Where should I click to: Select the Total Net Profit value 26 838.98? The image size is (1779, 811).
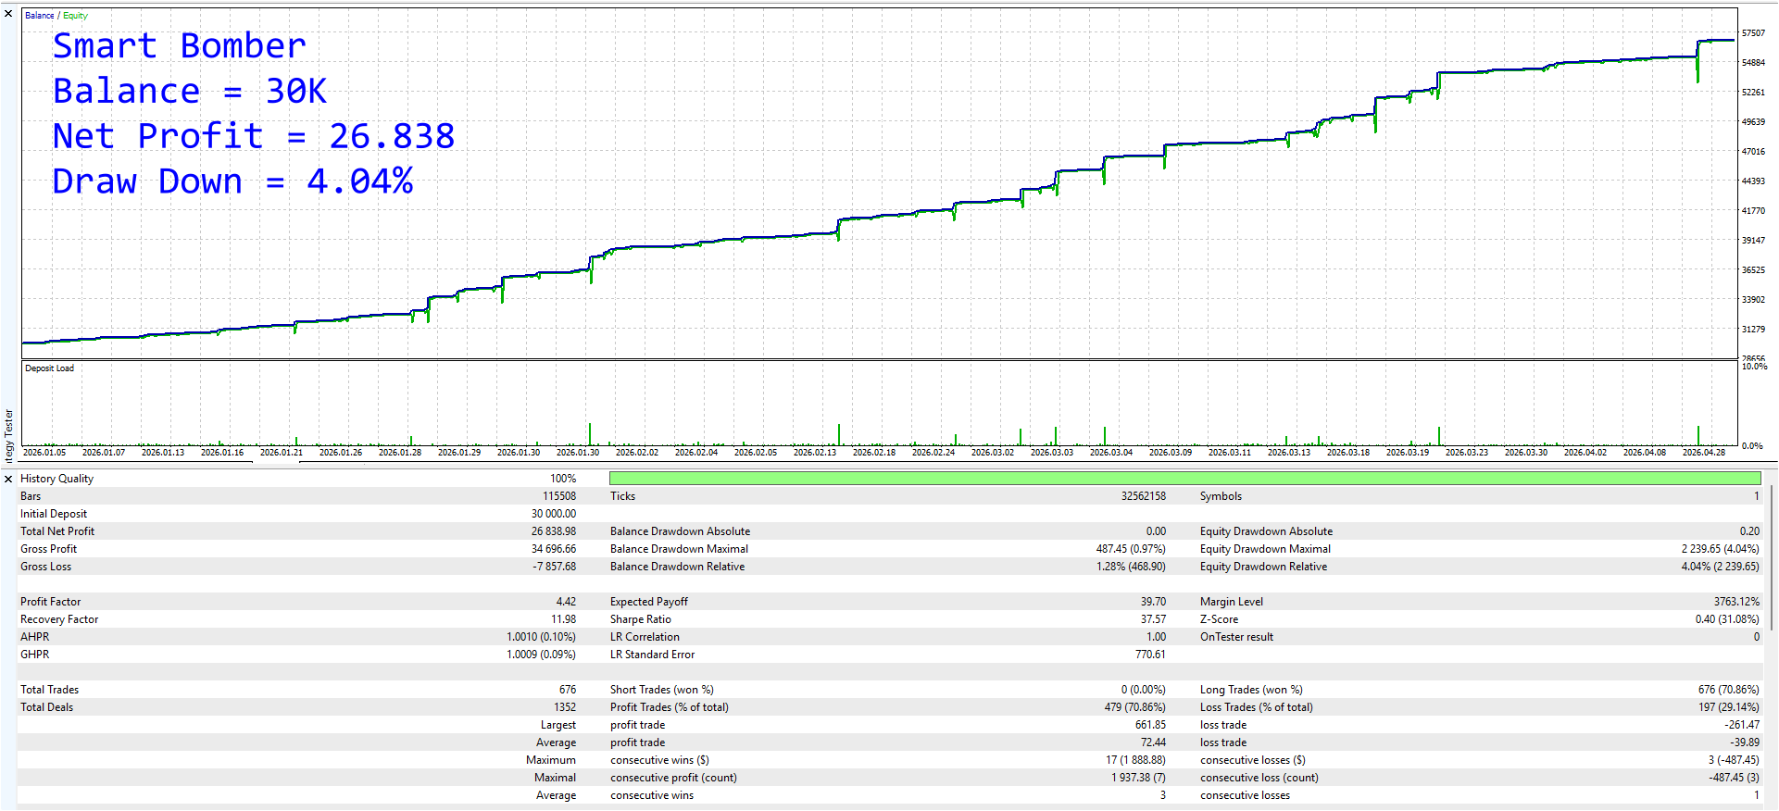pos(554,531)
